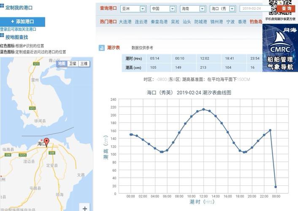The height and width of the screenshot is (211, 298).
Task: Click the grid icon beside 定制我的港口
Action: pos(2,5)
